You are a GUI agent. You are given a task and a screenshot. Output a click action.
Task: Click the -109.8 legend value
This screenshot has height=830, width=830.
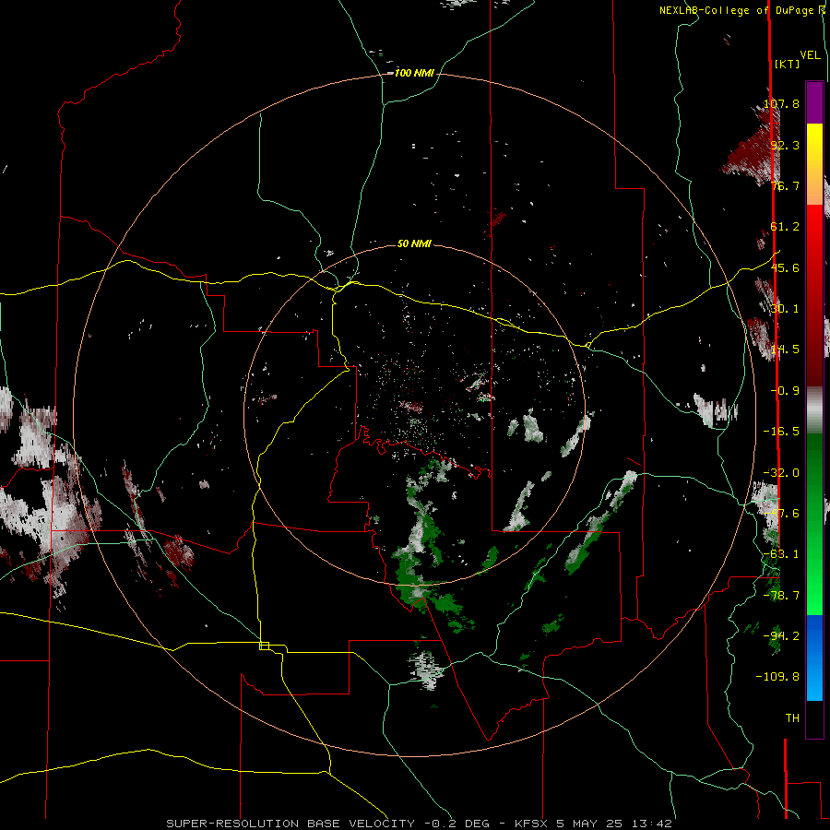777,677
